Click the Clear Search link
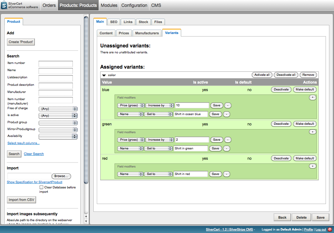The height and width of the screenshot is (233, 334). click(34, 154)
